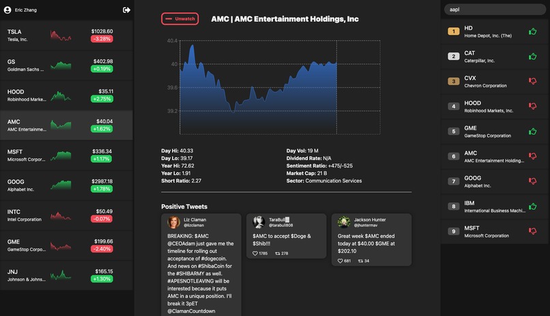
Task: Open MSFT Microsoft in the watchlist
Action: pos(66,155)
